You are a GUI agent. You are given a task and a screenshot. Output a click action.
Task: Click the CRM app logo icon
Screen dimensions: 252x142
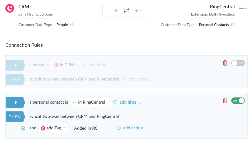[x=10, y=8]
